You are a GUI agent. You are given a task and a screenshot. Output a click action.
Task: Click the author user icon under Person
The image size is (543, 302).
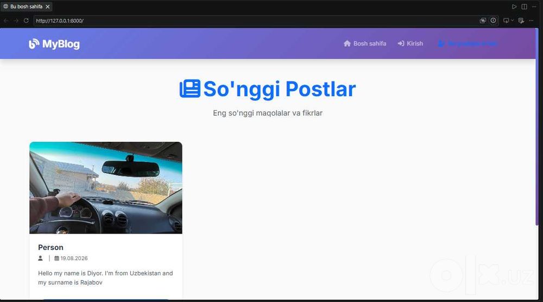pyautogui.click(x=41, y=259)
